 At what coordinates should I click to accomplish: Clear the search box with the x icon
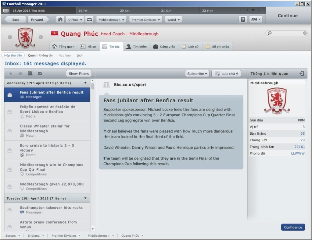[305, 33]
